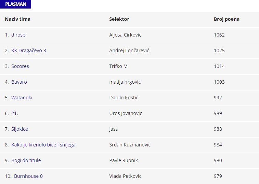259x184 pixels.
Task: Click the 1062 points value
Action: click(x=219, y=35)
